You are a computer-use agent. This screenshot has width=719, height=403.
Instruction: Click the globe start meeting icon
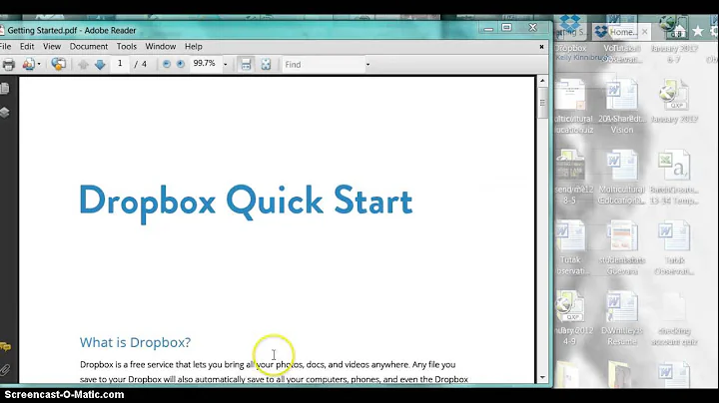[x=58, y=64]
